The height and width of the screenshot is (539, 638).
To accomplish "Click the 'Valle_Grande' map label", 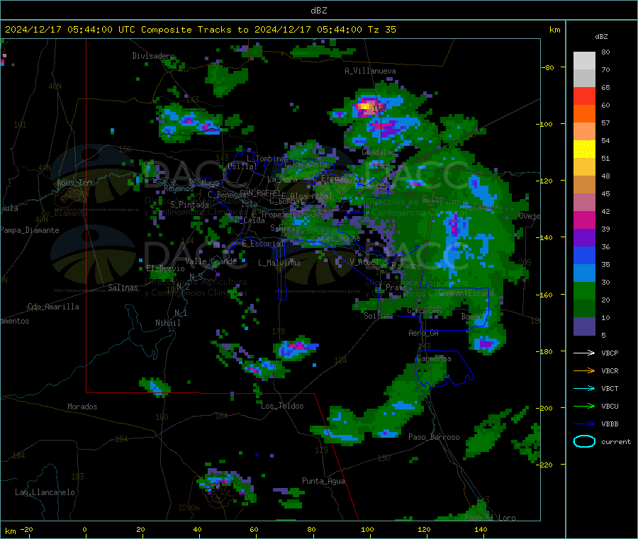I will coord(211,261).
